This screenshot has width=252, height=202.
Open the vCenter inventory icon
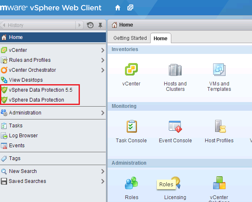[x=131, y=69]
